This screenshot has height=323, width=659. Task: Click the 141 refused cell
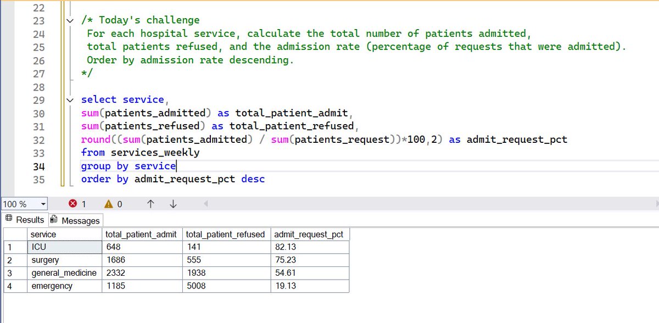click(x=227, y=247)
